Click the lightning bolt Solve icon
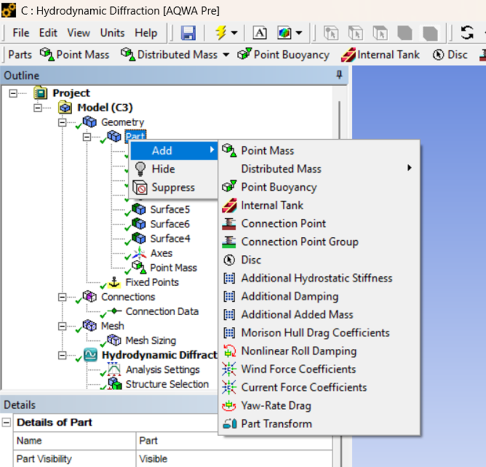 [221, 33]
